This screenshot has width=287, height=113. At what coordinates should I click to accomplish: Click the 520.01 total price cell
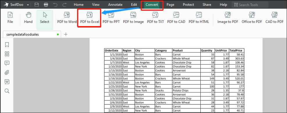point(237,79)
